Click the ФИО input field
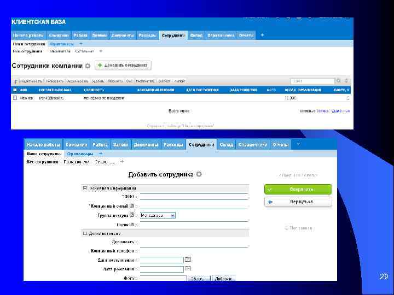This screenshot has height=295, width=394. (194, 197)
